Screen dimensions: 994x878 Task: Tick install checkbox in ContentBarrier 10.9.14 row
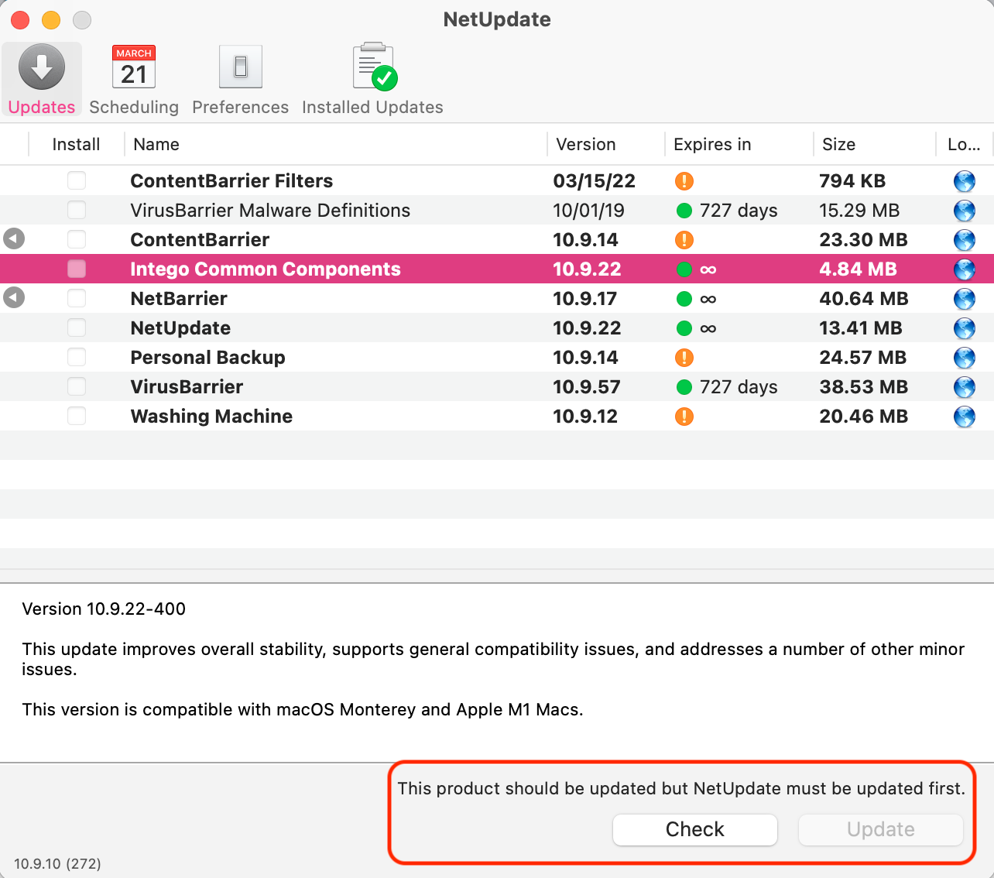77,239
